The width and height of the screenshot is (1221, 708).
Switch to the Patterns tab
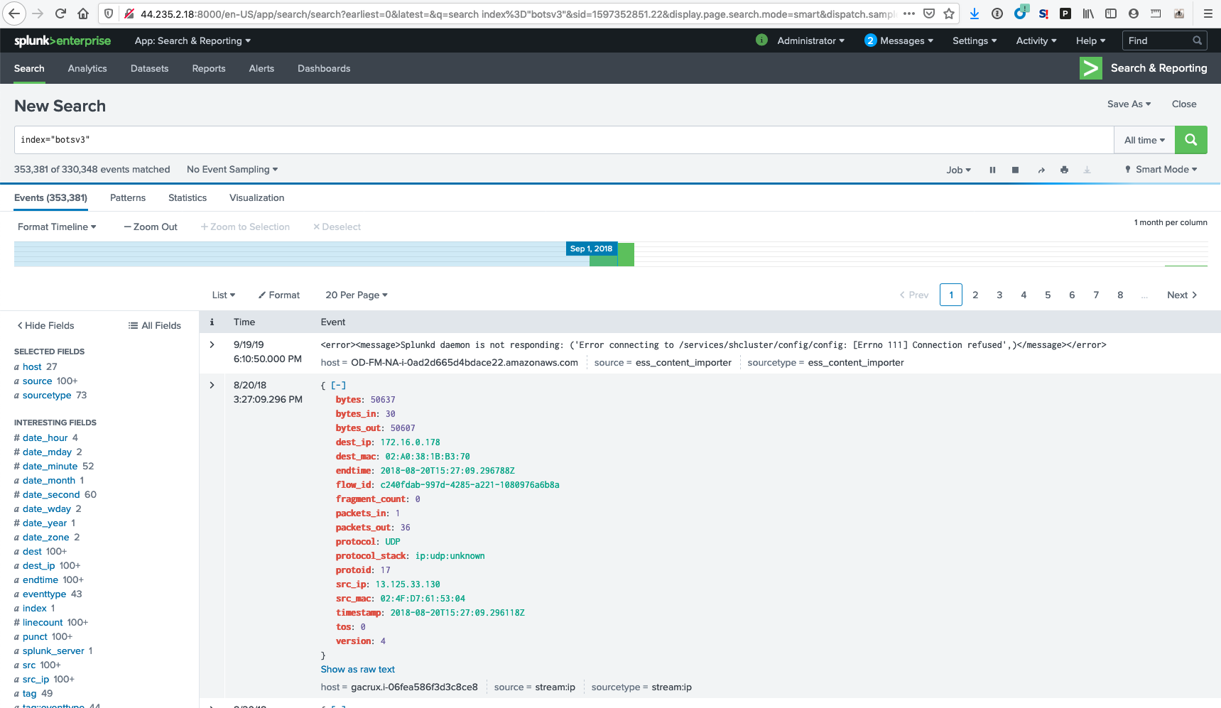127,197
